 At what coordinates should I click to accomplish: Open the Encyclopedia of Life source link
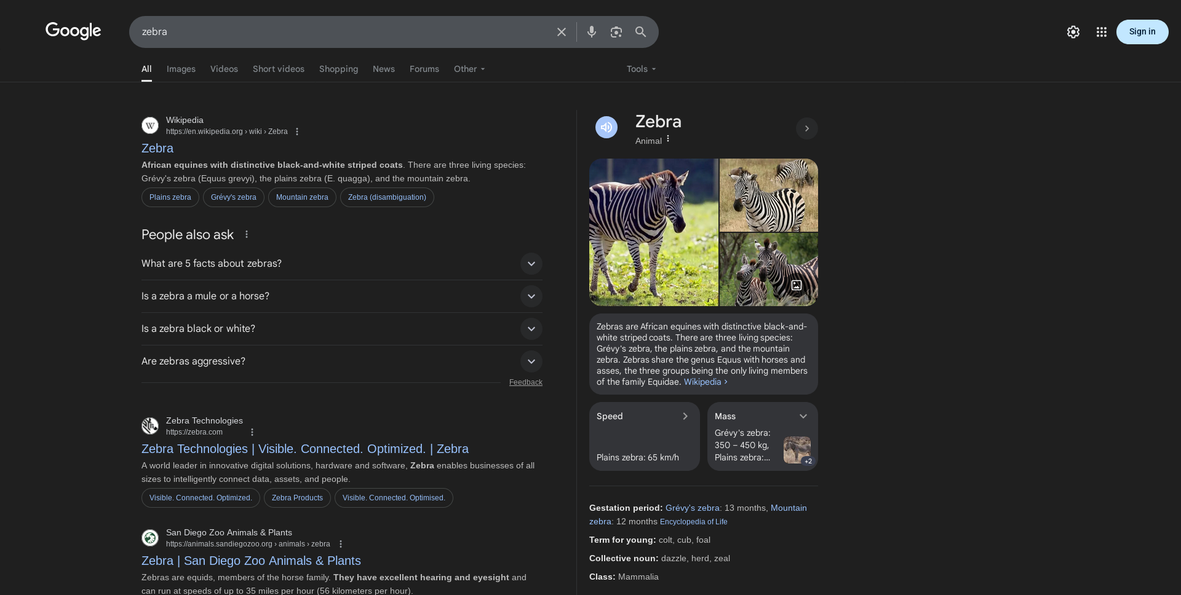(694, 522)
